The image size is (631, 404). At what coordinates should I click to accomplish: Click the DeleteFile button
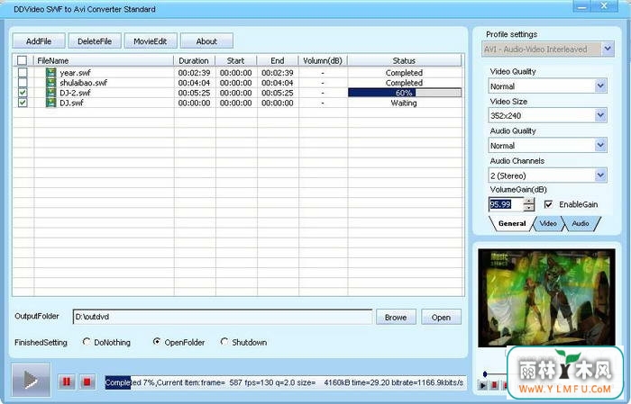click(95, 41)
